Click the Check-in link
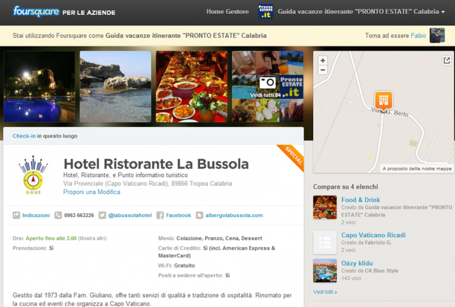455x307 pixels. [x=24, y=136]
